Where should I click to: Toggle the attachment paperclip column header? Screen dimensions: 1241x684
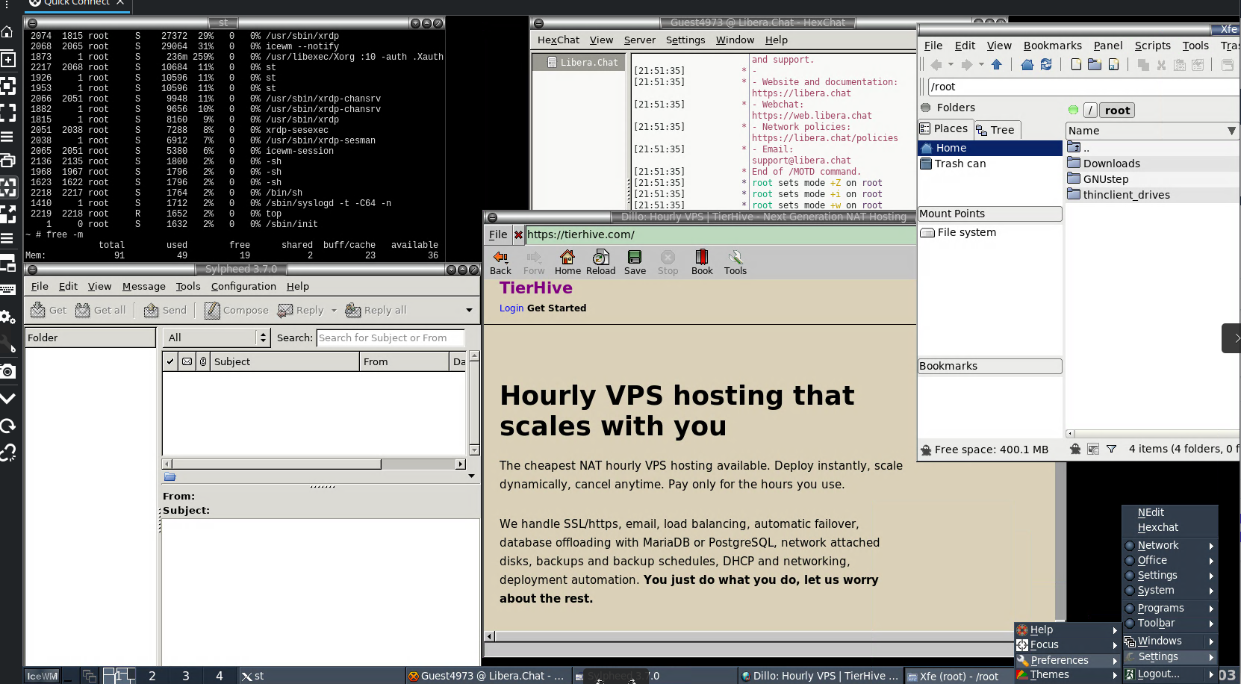pos(203,361)
